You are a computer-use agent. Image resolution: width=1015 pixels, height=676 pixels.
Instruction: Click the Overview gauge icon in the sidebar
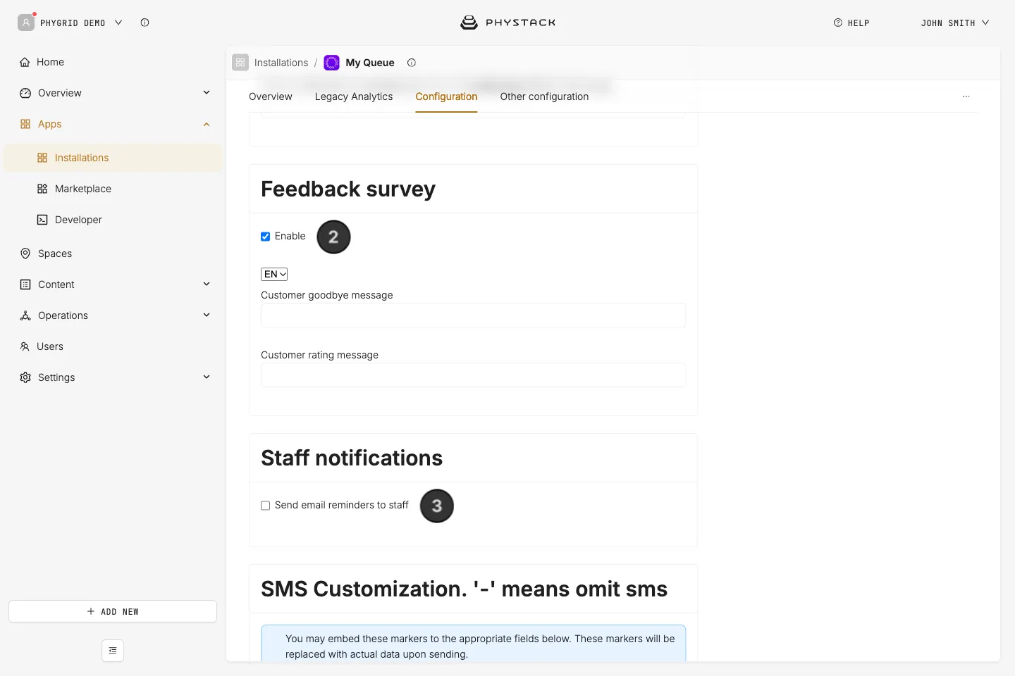(x=25, y=93)
